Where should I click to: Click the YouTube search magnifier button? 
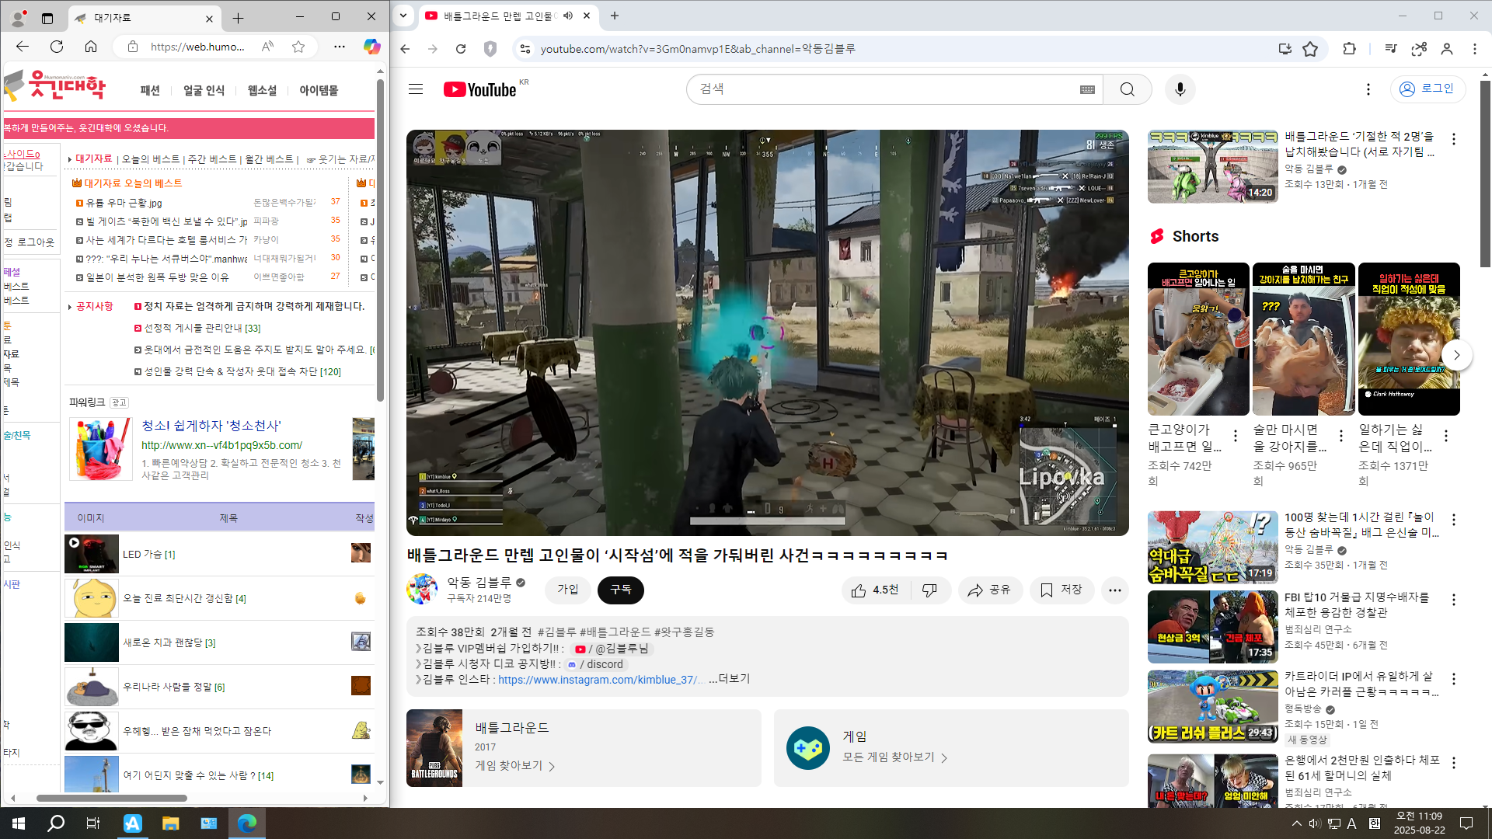tap(1127, 89)
